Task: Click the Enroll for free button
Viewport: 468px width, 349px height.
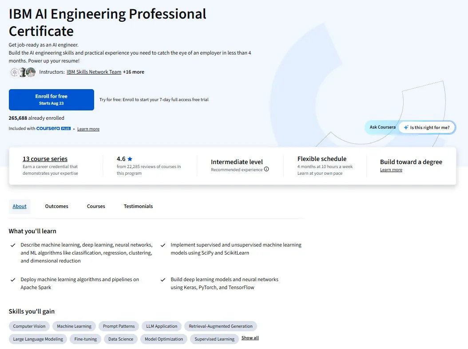Action: (x=52, y=99)
